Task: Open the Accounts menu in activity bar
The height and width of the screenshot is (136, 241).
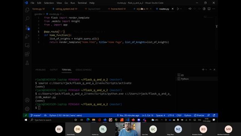Action: [27, 100]
